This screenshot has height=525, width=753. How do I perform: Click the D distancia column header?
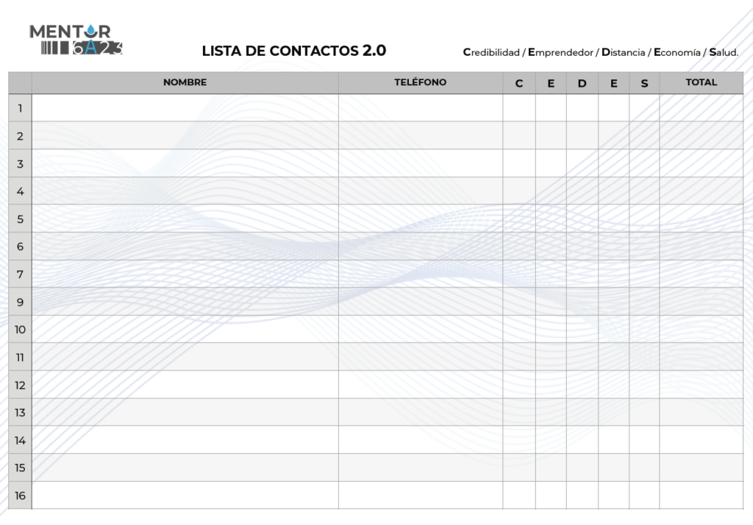(582, 83)
